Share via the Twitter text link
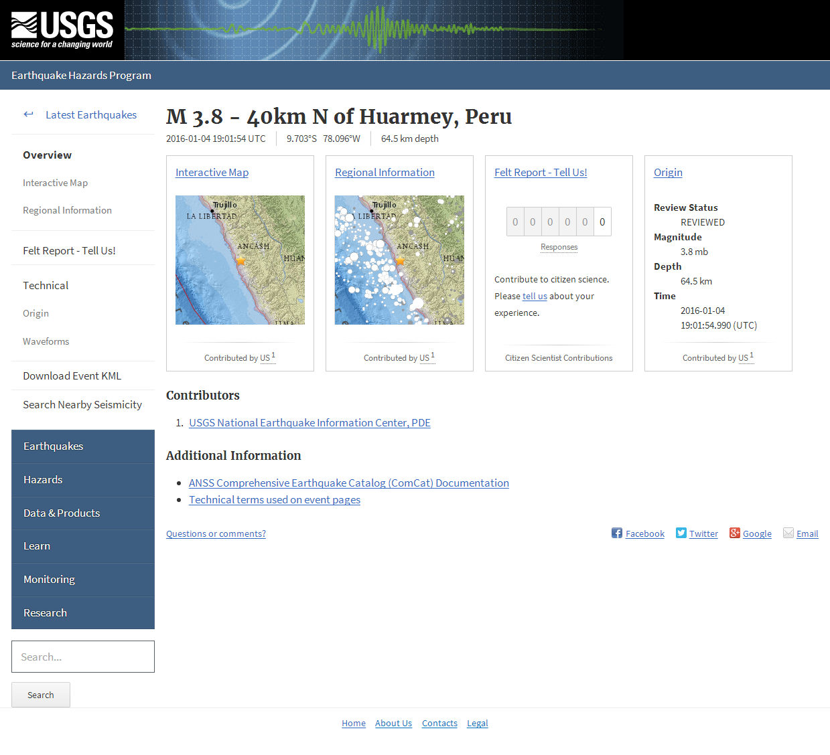830x755 pixels. point(703,533)
